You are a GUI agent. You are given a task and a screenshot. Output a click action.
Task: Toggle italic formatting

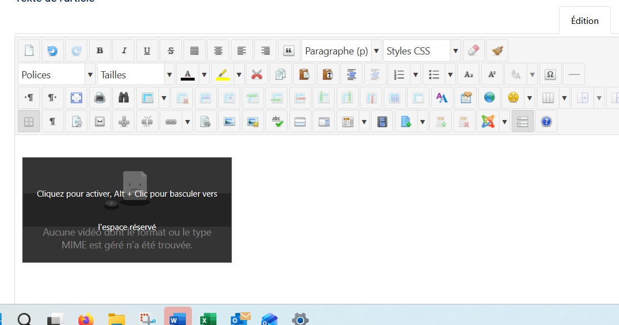(123, 51)
